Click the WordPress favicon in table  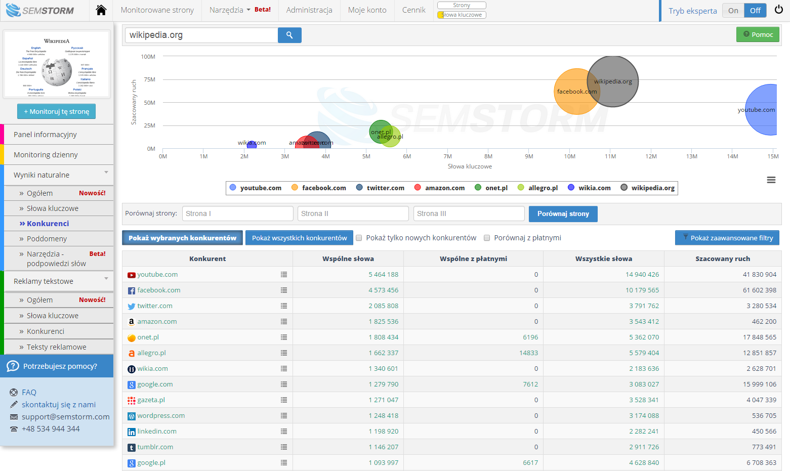coord(132,416)
